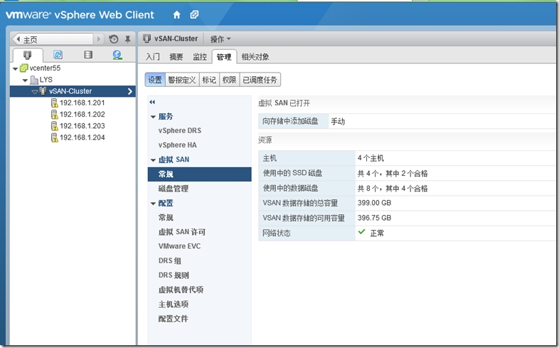
Task: Click the 4 个主机 hosts value
Action: (x=371, y=158)
